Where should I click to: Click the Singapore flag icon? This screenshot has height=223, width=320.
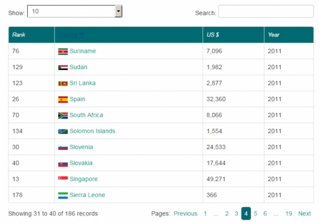[x=63, y=178]
